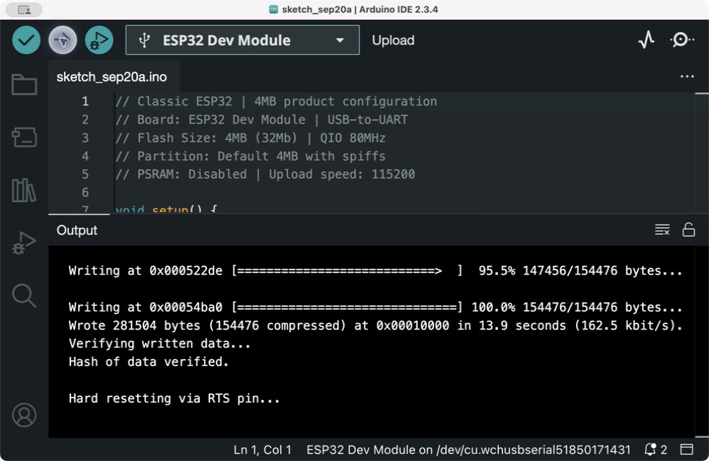The image size is (709, 461).
Task: Click line number 5 in the gutter
Action: click(85, 174)
